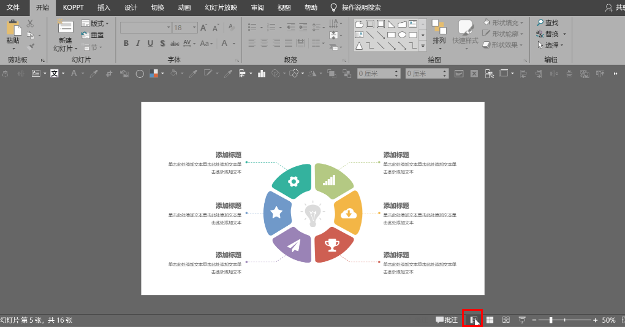Open the Shape Outline (形状轮廓) dropdown
The image size is (625, 327).
503,34
